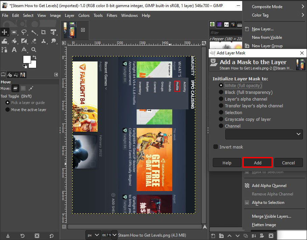The image size is (307, 240).
Task: Open the px unit dropdown in status bar
Action: (x=93, y=235)
